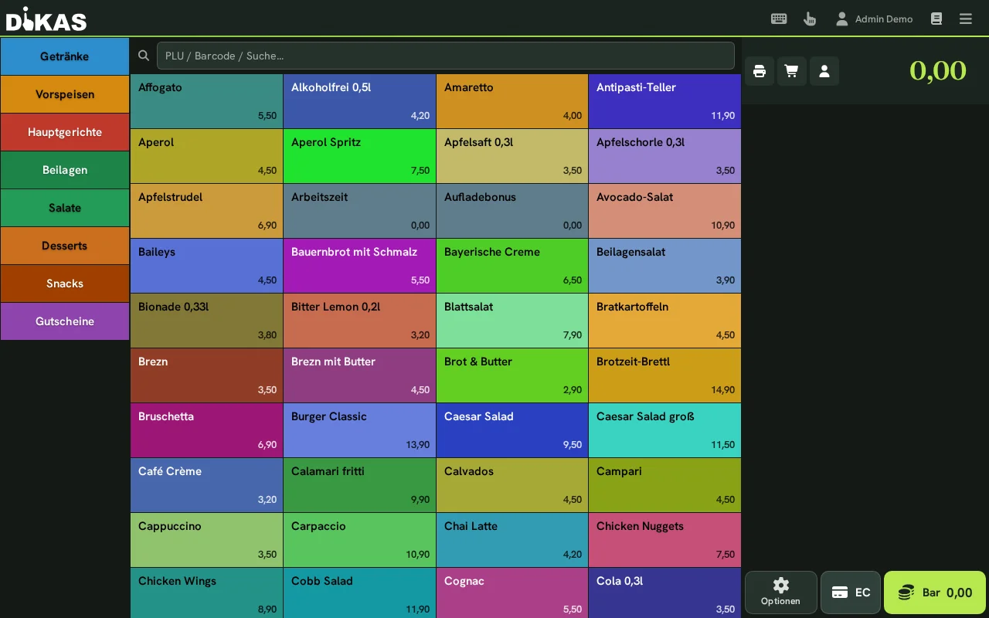Add Beilagensalat item
This screenshot has width=989, height=618.
point(664,266)
